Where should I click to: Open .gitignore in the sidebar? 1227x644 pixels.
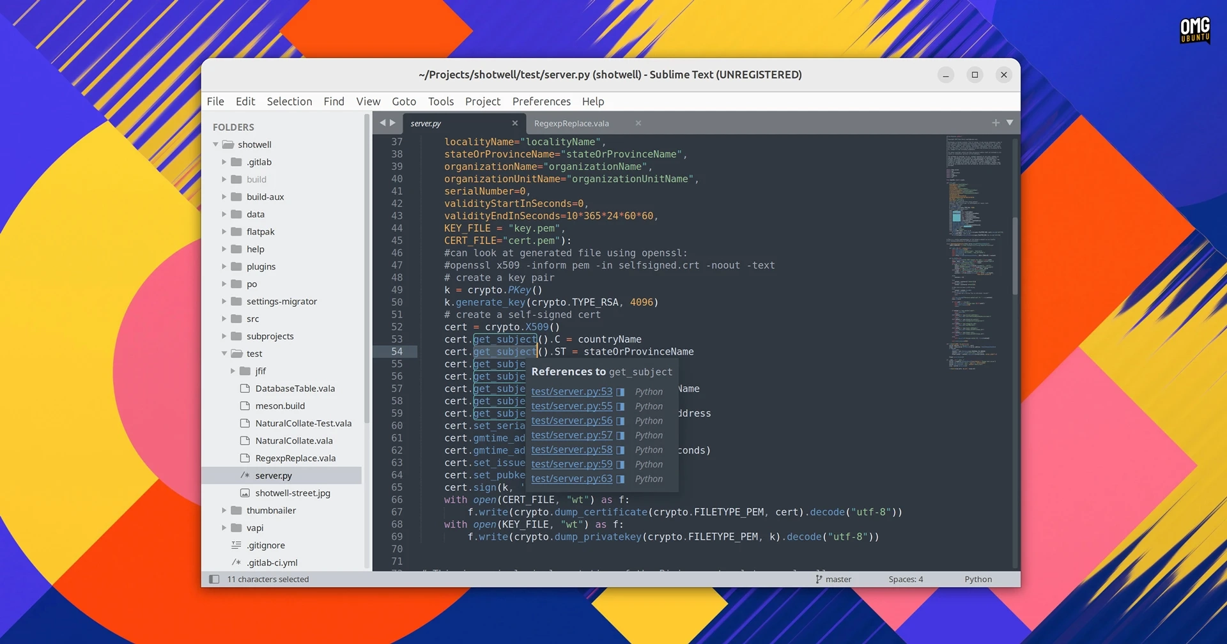266,546
